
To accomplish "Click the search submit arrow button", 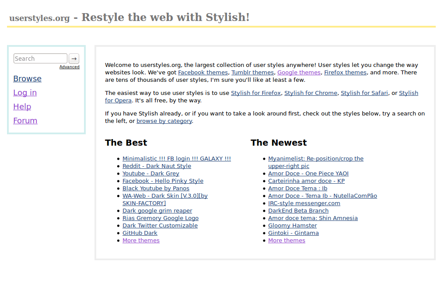I will point(74,59).
